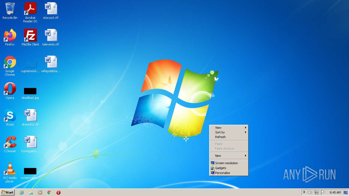The height and width of the screenshot is (196, 349).
Task: Show hidden tray icons arrow
Action: pos(304,192)
